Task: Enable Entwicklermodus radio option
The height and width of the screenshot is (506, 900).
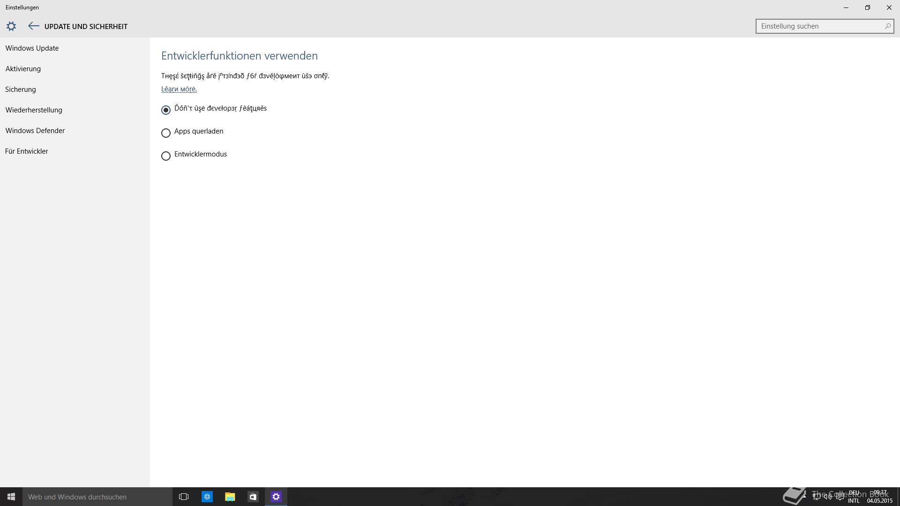Action: [166, 156]
